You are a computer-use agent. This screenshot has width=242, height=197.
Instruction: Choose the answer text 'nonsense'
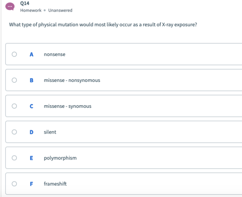click(x=54, y=54)
